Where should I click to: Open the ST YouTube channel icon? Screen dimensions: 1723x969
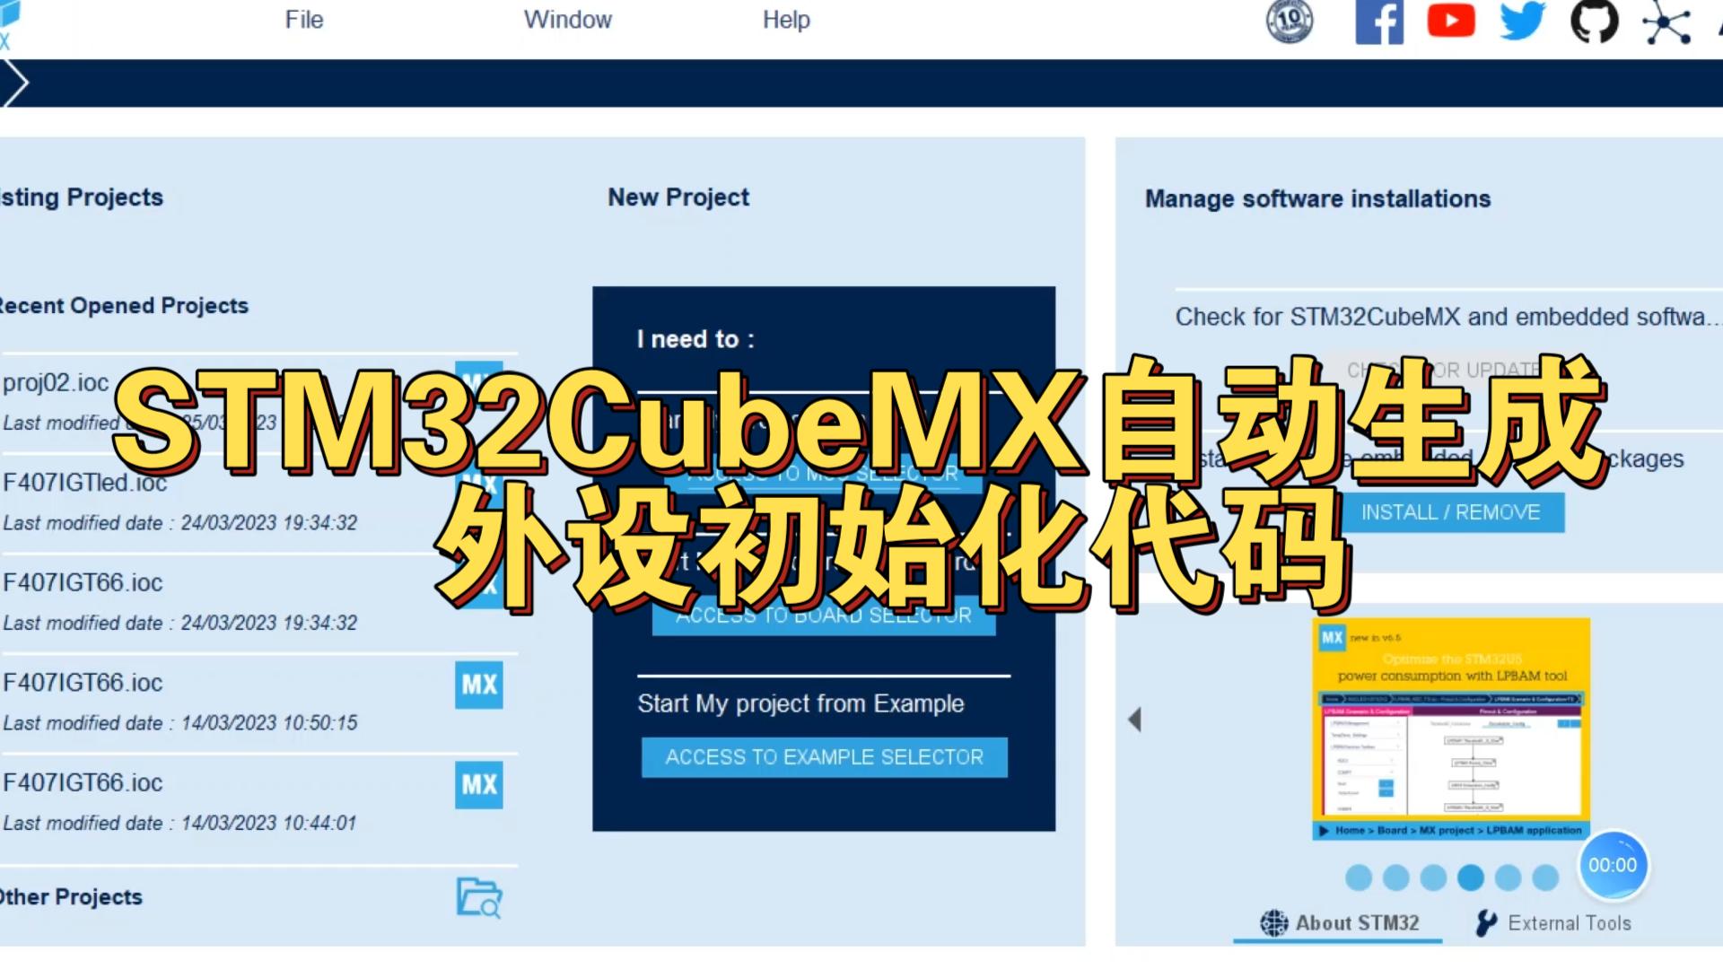click(1451, 21)
